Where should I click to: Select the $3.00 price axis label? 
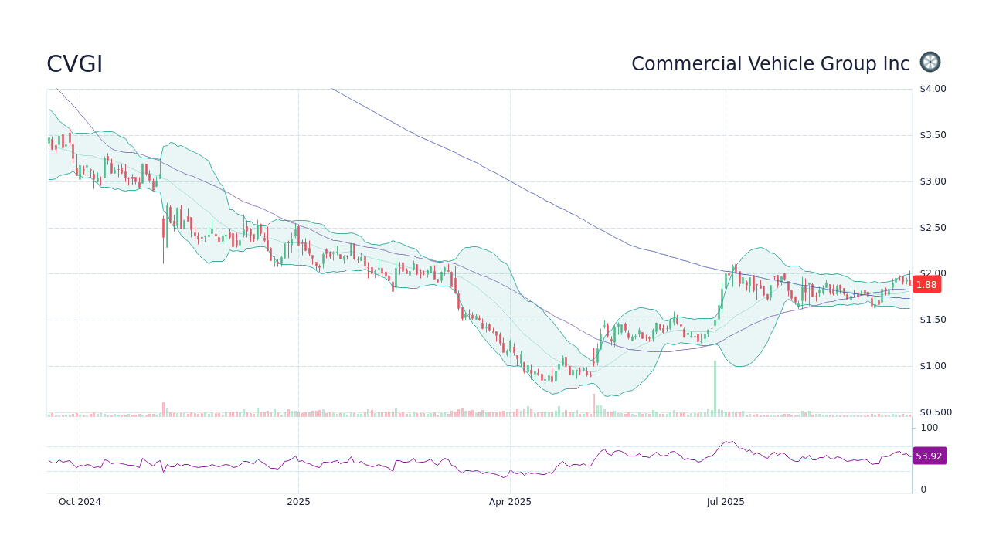933,181
